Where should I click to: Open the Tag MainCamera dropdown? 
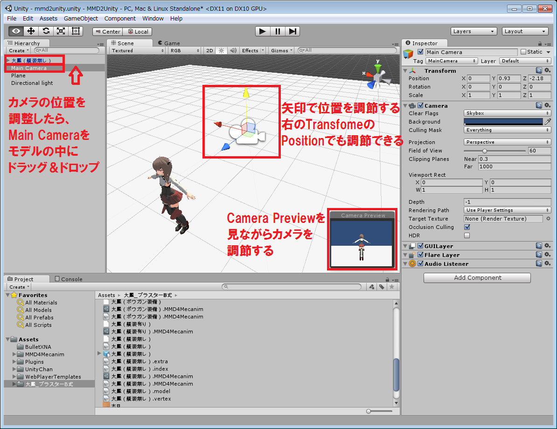pyautogui.click(x=452, y=61)
